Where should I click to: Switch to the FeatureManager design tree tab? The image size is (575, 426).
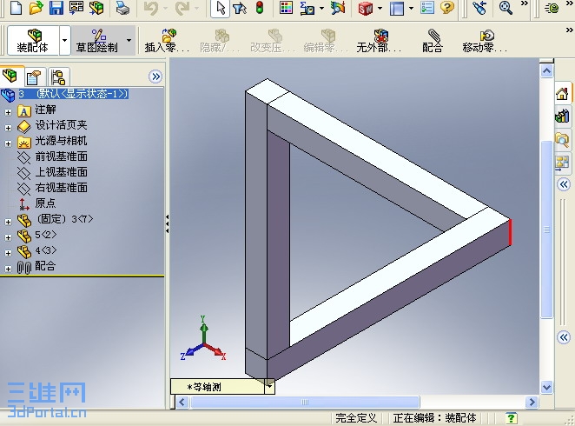(x=10, y=76)
